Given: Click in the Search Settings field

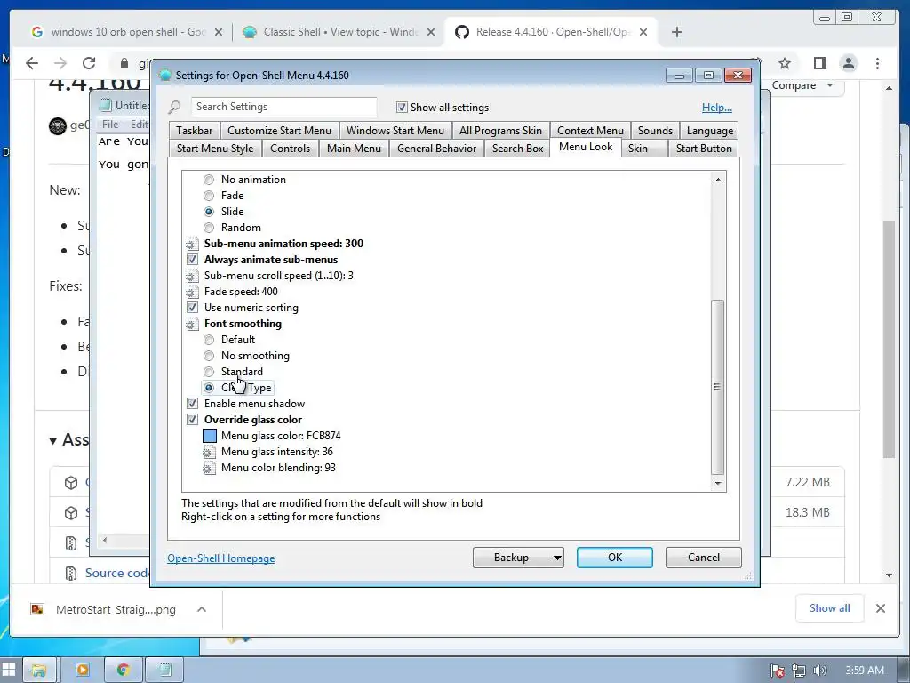Looking at the screenshot, I should click(283, 107).
